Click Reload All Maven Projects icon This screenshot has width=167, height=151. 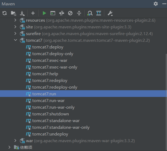pos(5,13)
